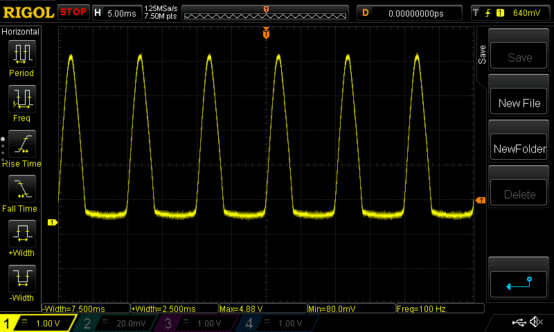Select the Freq measurement icon
The height and width of the screenshot is (332, 554).
(x=22, y=99)
